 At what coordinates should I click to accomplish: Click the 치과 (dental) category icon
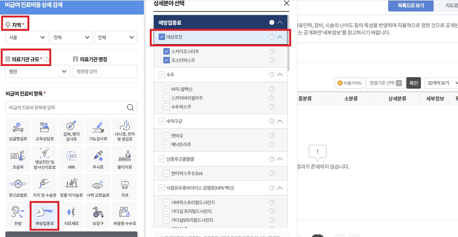point(125,187)
